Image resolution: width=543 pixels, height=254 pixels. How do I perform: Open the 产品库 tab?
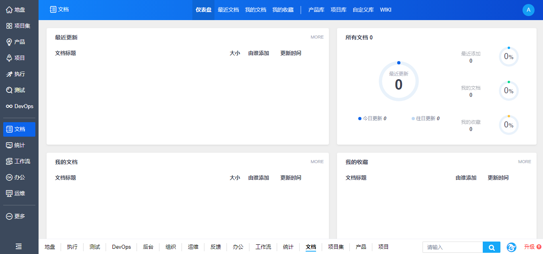(x=316, y=10)
